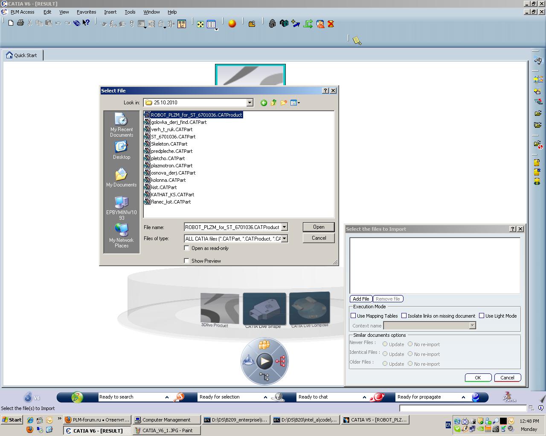546x436 pixels.
Task: Click the yellow note icon below toolbar
Action: click(x=357, y=41)
